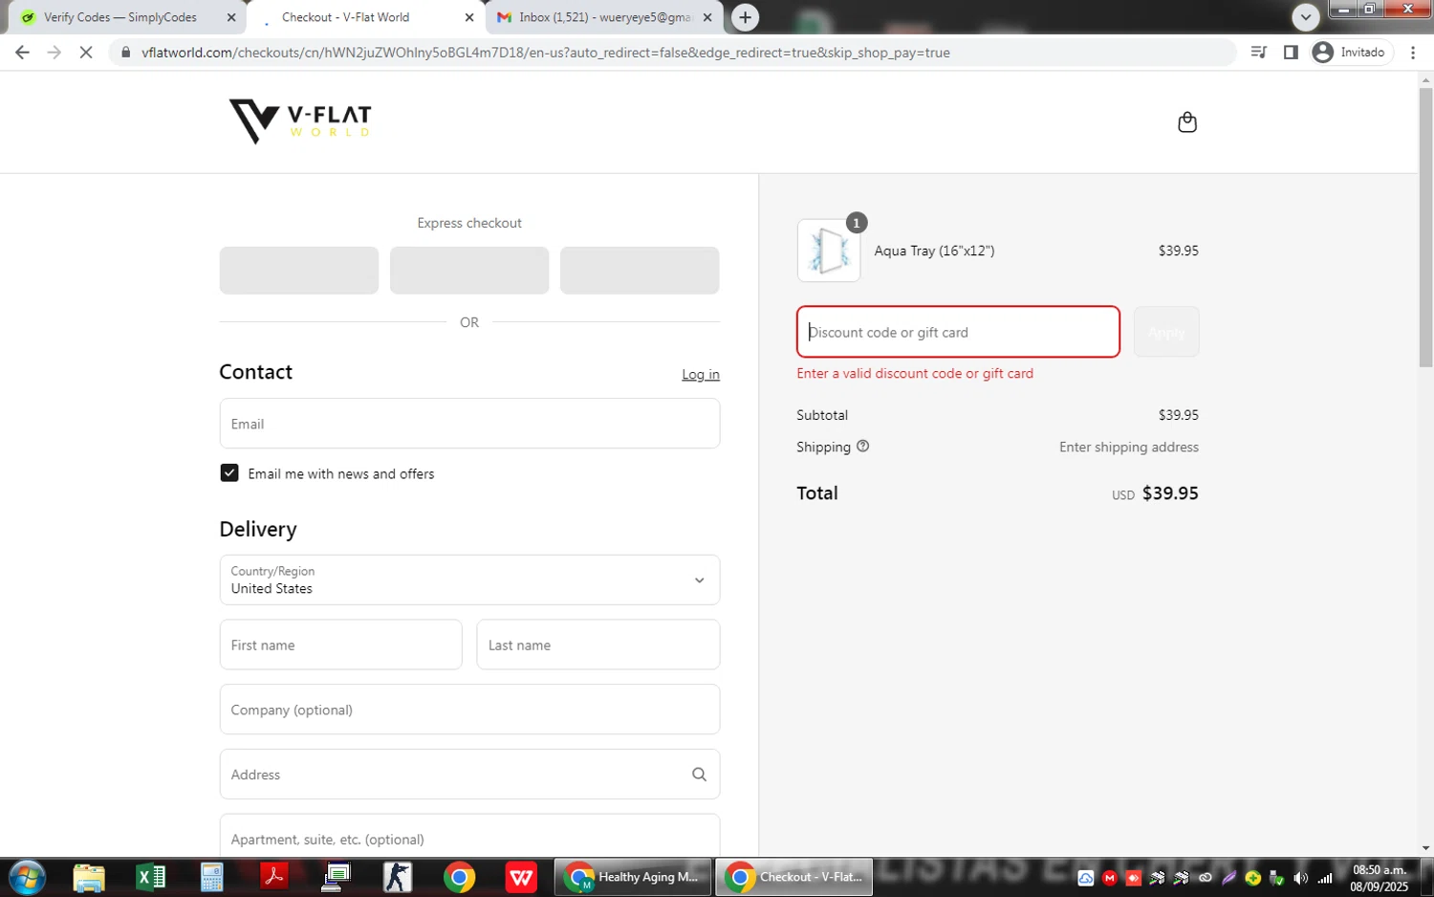Image resolution: width=1434 pixels, height=897 pixels.
Task: Open the Invitado profile button
Action: 1351,53
